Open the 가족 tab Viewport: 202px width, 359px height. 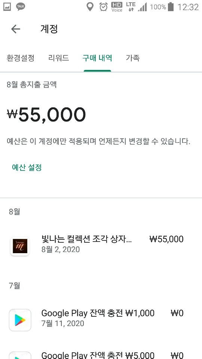point(132,58)
